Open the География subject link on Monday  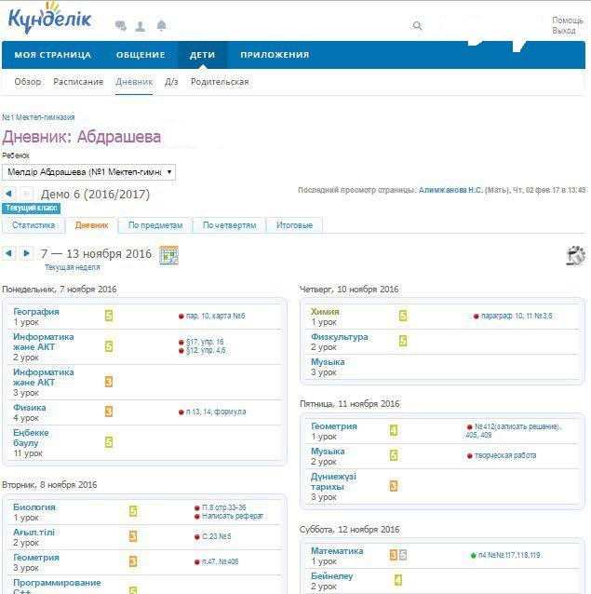tap(36, 312)
